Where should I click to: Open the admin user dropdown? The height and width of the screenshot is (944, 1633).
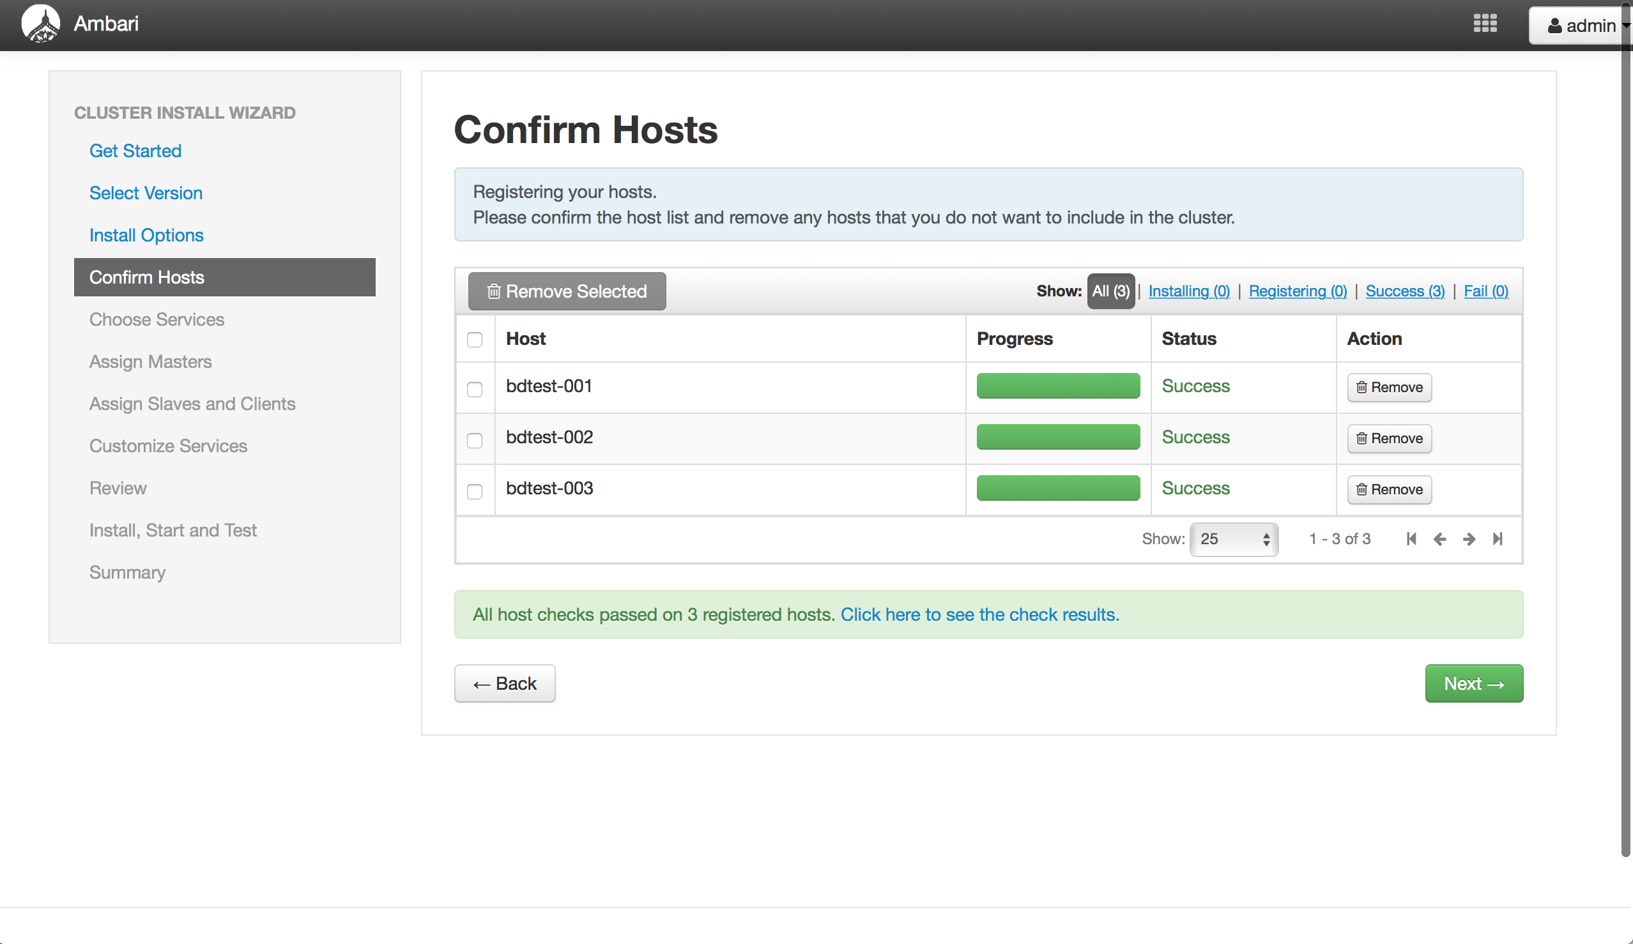(x=1584, y=26)
